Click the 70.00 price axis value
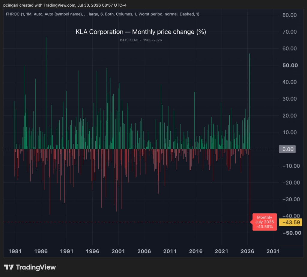This screenshot has height=277, width=307. [289, 32]
